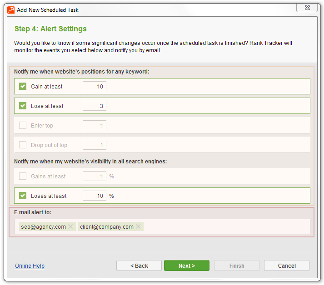This screenshot has height=285, width=324.
Task: Open the Online Help link
Action: (30, 266)
